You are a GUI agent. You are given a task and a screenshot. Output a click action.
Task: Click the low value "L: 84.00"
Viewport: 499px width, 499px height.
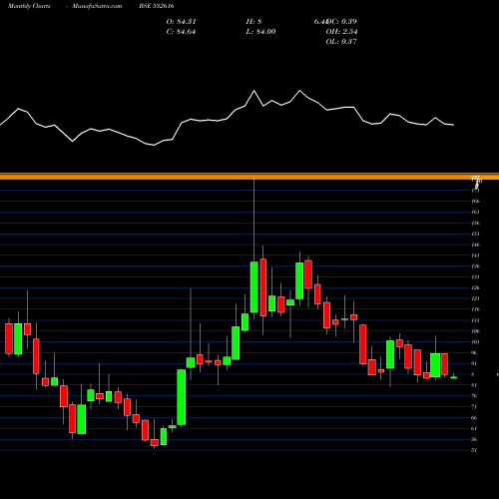[x=260, y=32]
